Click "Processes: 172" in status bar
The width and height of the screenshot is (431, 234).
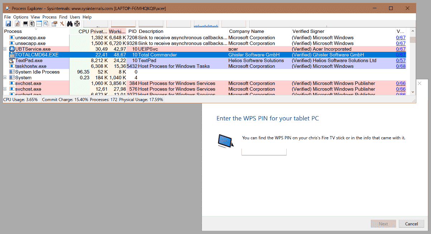(104, 100)
